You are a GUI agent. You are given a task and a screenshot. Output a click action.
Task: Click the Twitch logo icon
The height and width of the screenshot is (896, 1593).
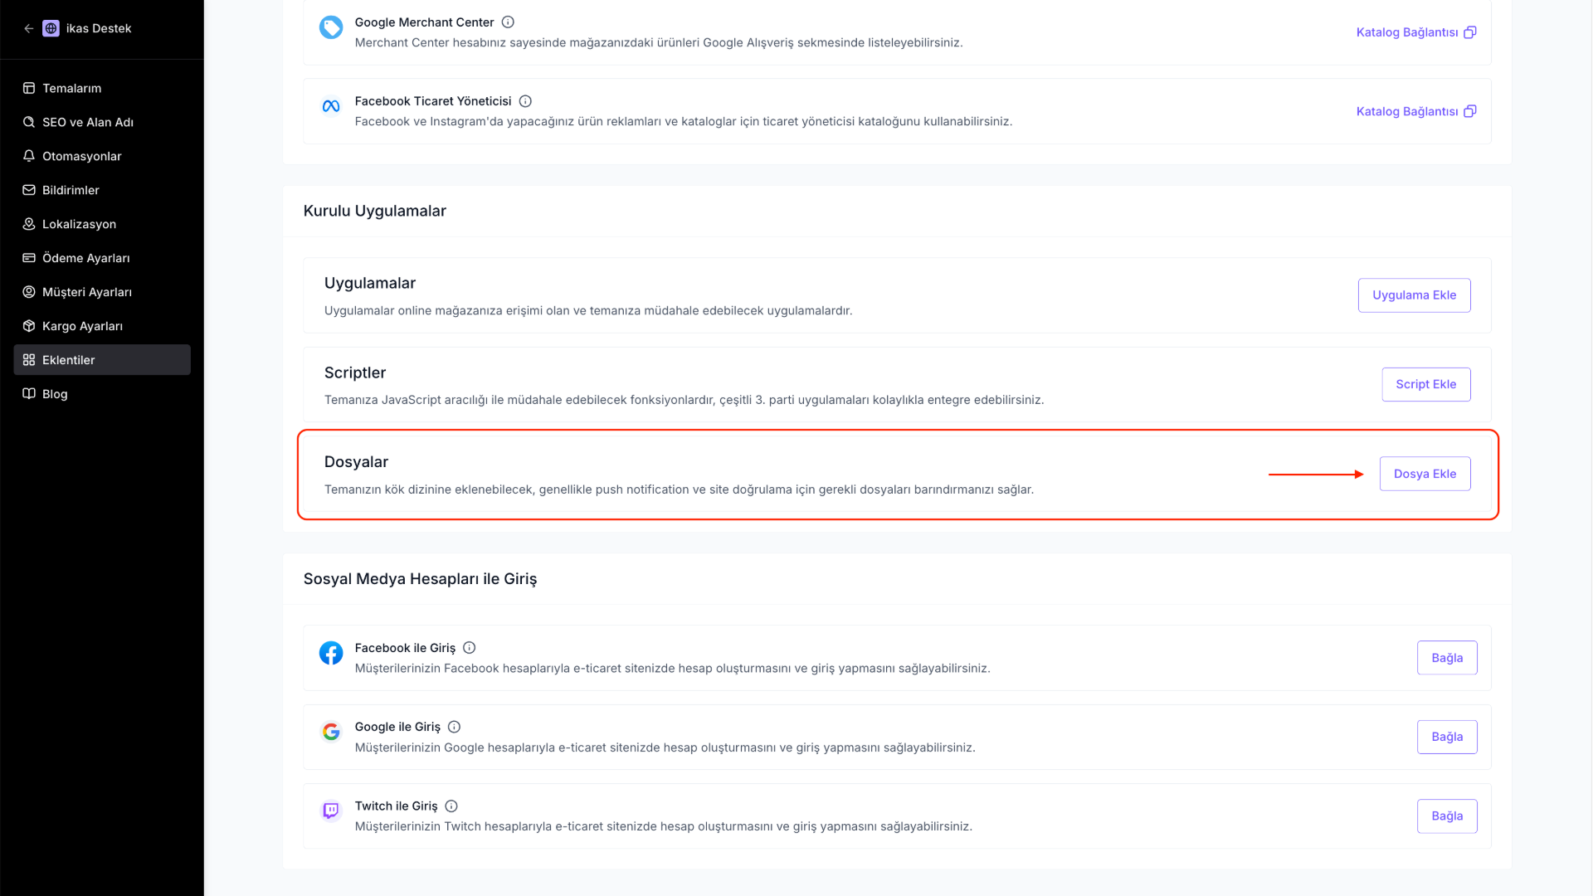click(331, 811)
